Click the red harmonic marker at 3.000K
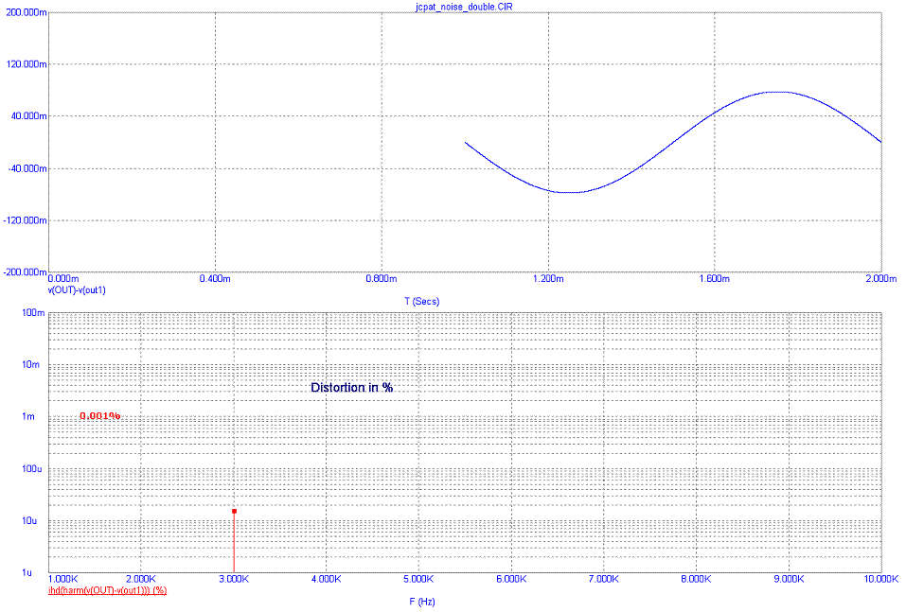906x612 pixels. pos(234,511)
